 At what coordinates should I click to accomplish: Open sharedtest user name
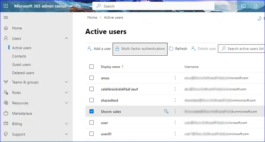click(x=109, y=100)
